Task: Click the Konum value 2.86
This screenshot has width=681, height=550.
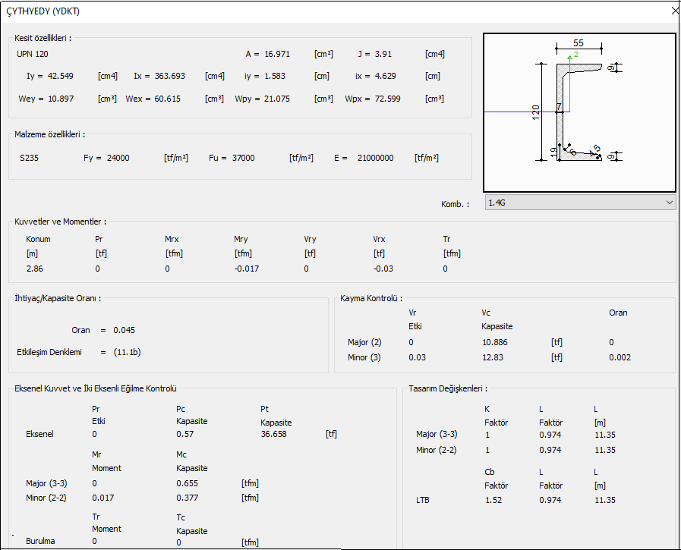Action: click(34, 269)
